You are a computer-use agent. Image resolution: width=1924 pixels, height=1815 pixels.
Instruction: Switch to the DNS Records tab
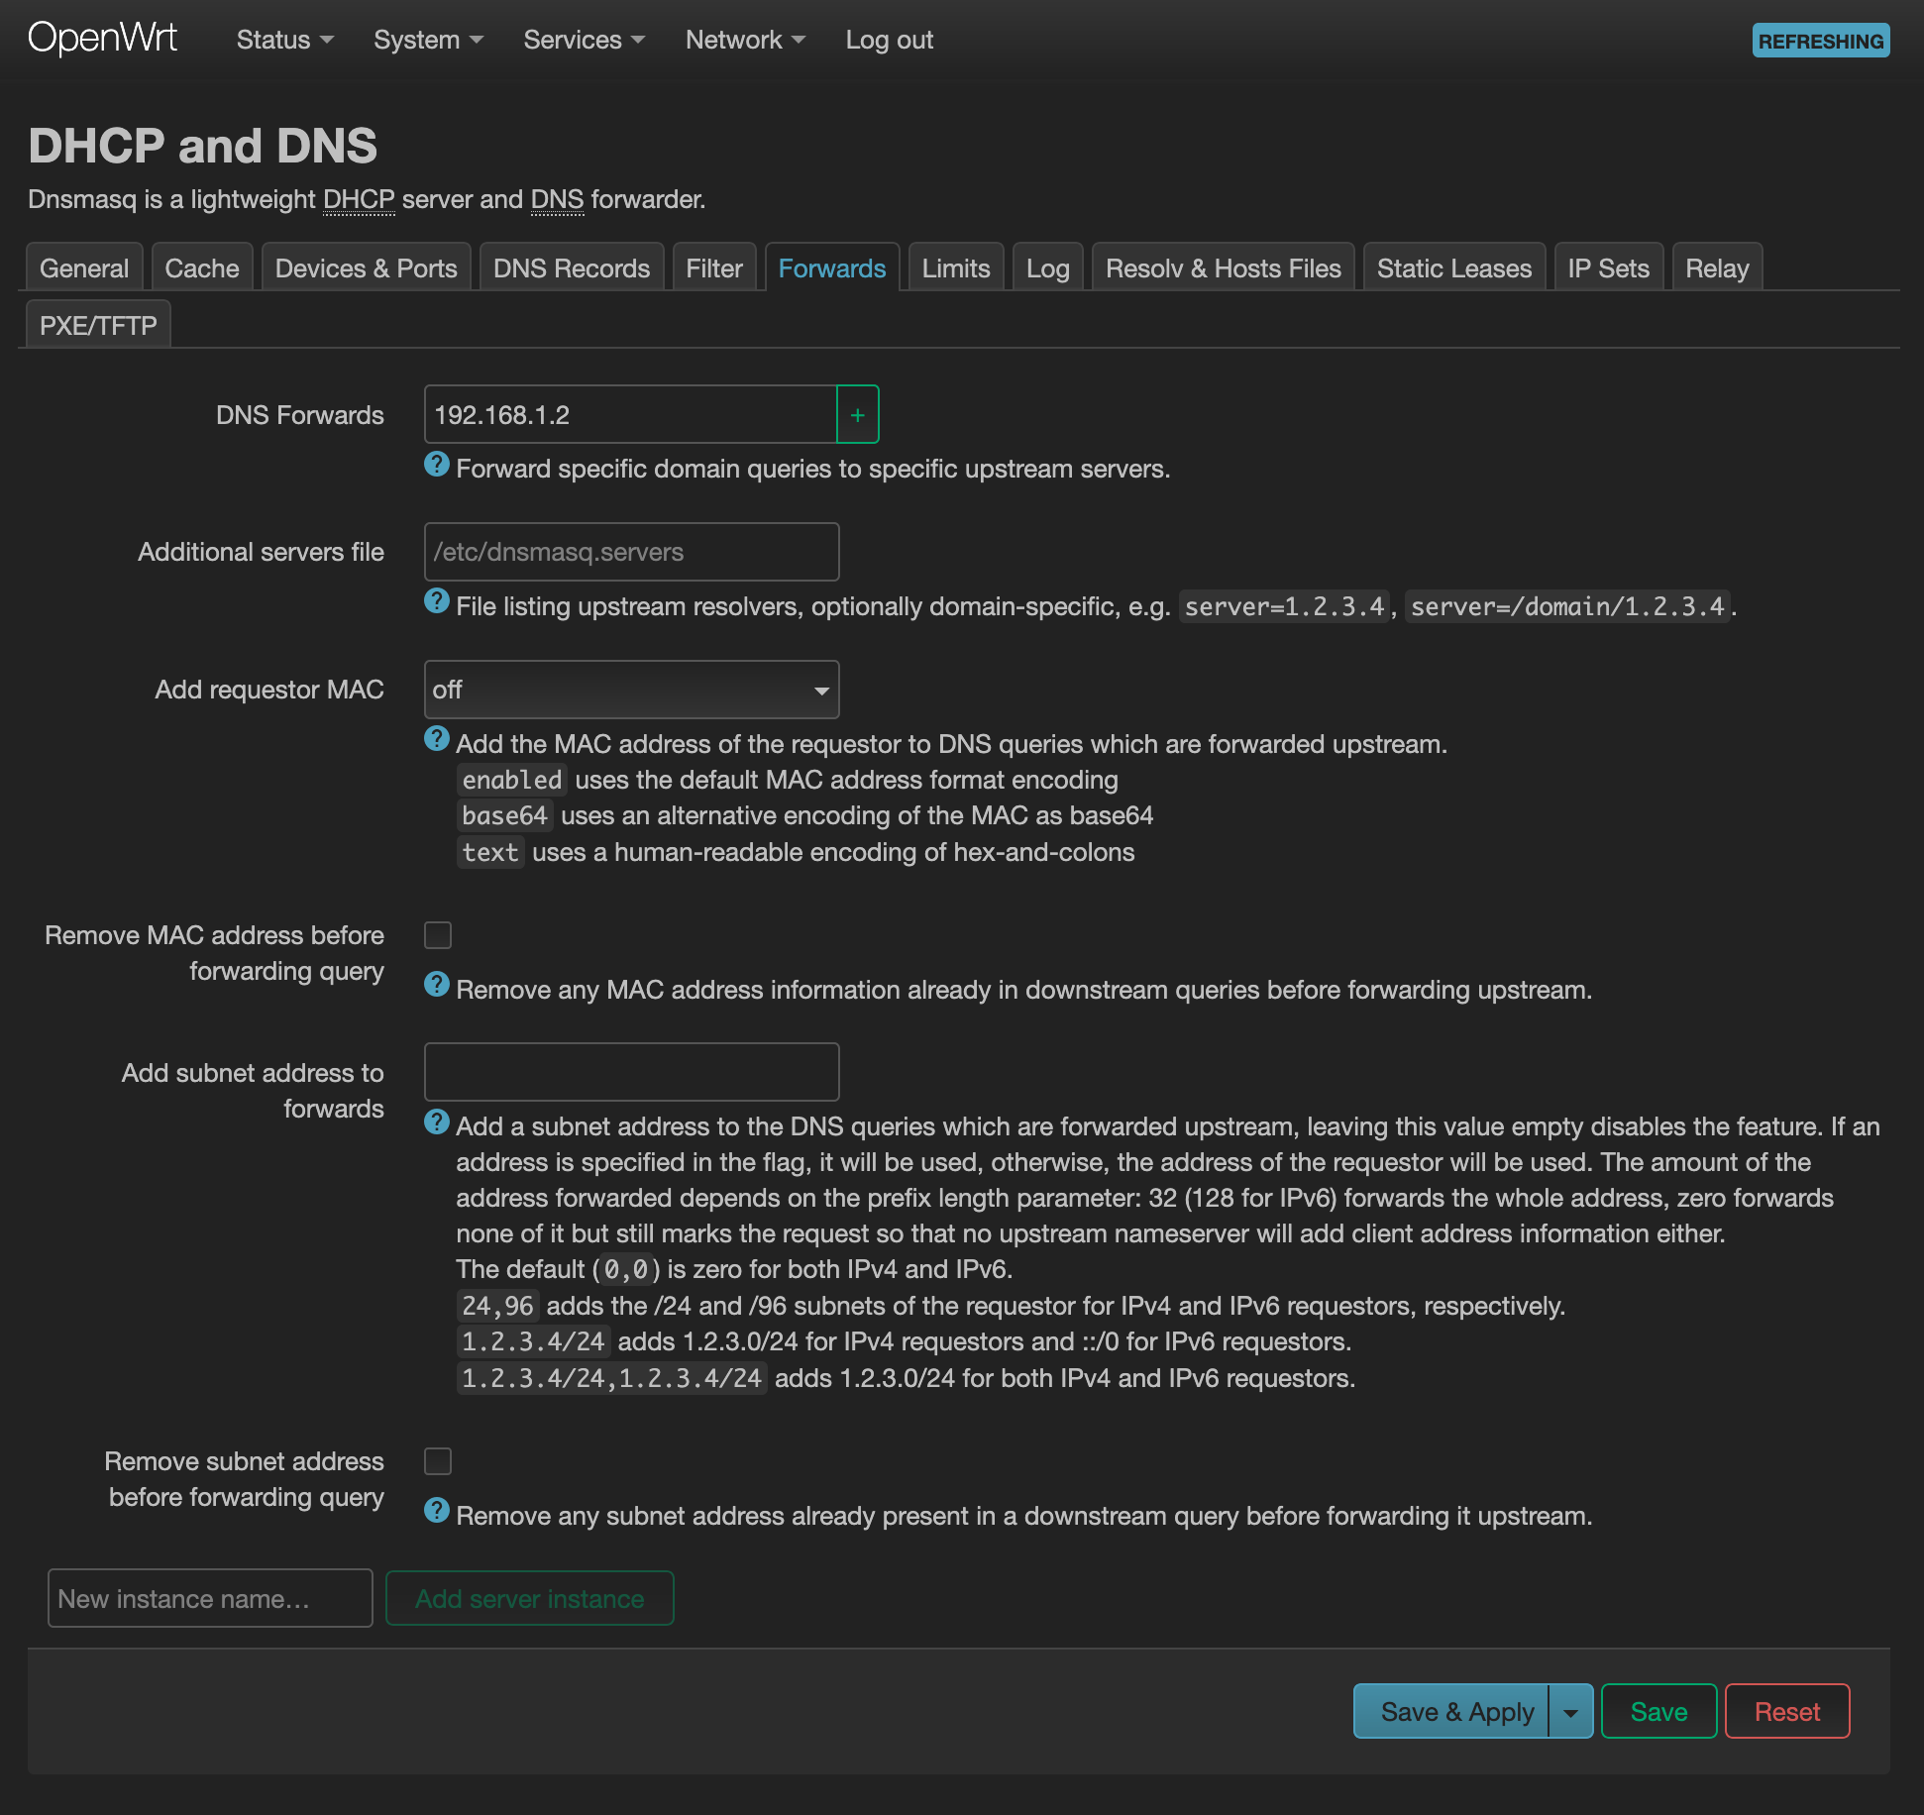[572, 268]
